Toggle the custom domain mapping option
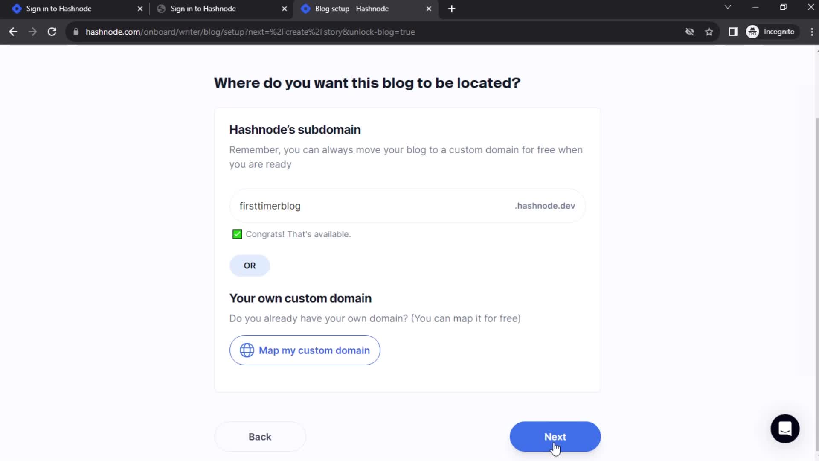Viewport: 819px width, 461px height. tap(305, 350)
